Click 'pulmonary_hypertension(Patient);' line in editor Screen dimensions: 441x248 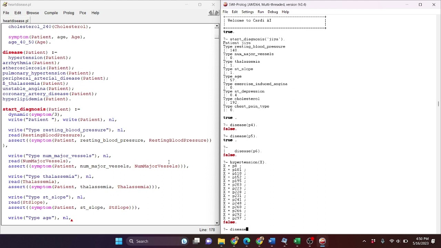[x=48, y=73]
